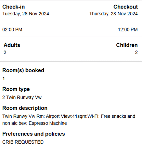The image size is (142, 146).
Task: Click the Espresso Machine description line
Action: point(35,123)
